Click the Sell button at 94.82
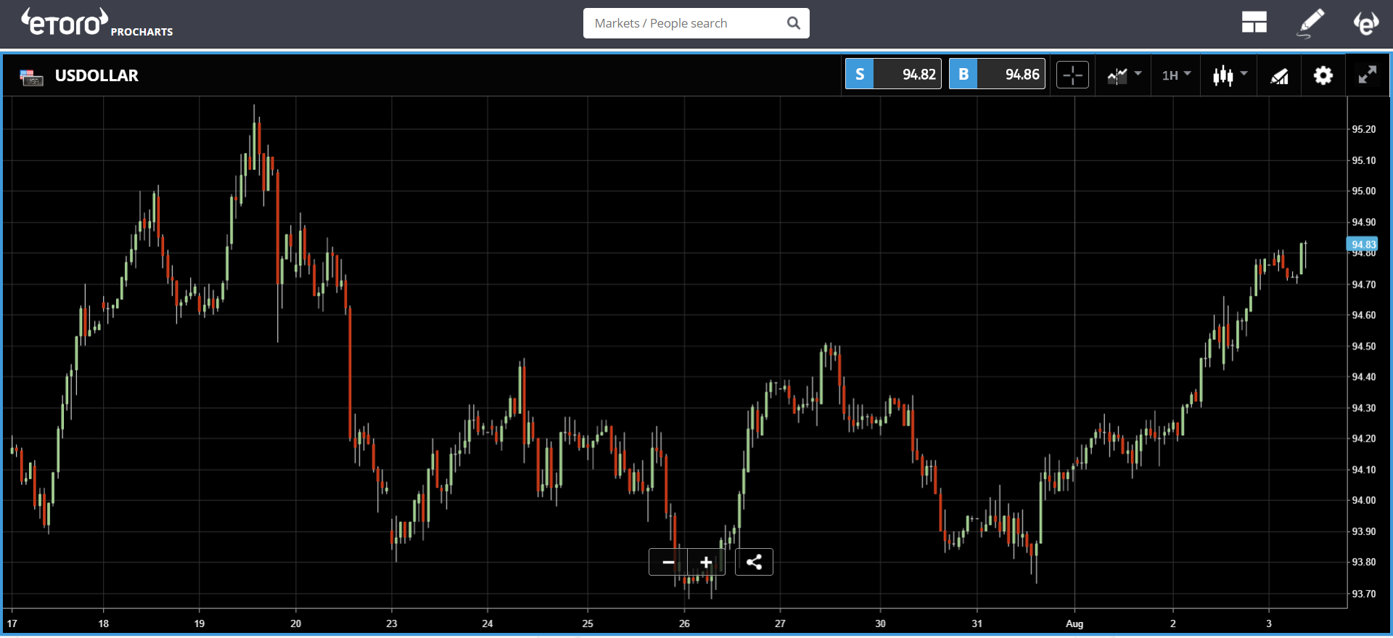This screenshot has height=638, width=1393. pos(893,74)
